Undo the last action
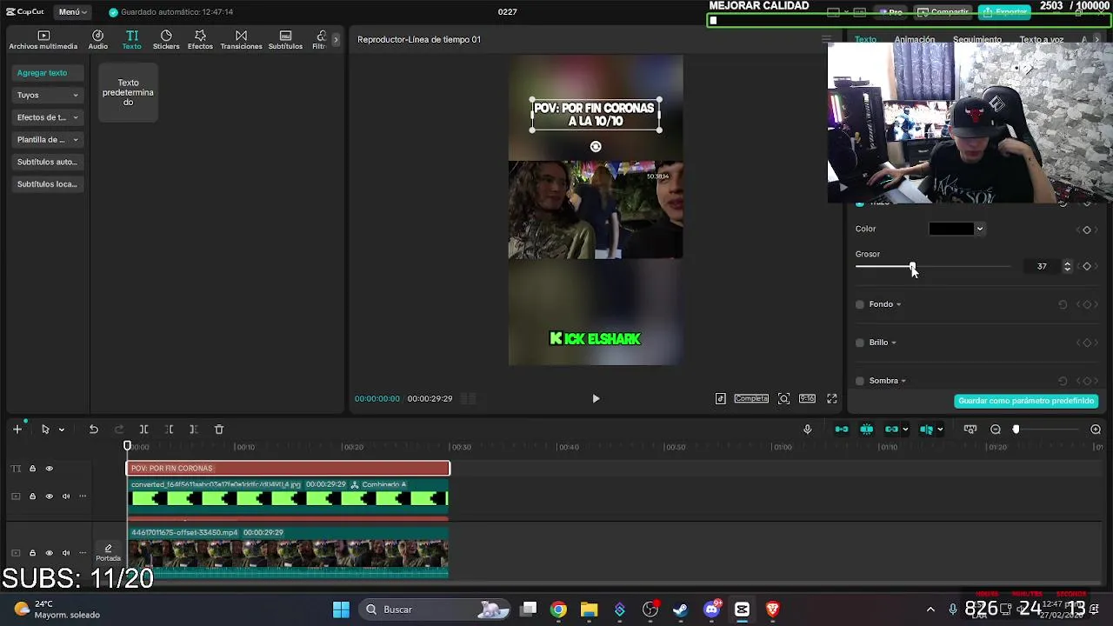Viewport: 1113px width, 626px height. [x=93, y=430]
